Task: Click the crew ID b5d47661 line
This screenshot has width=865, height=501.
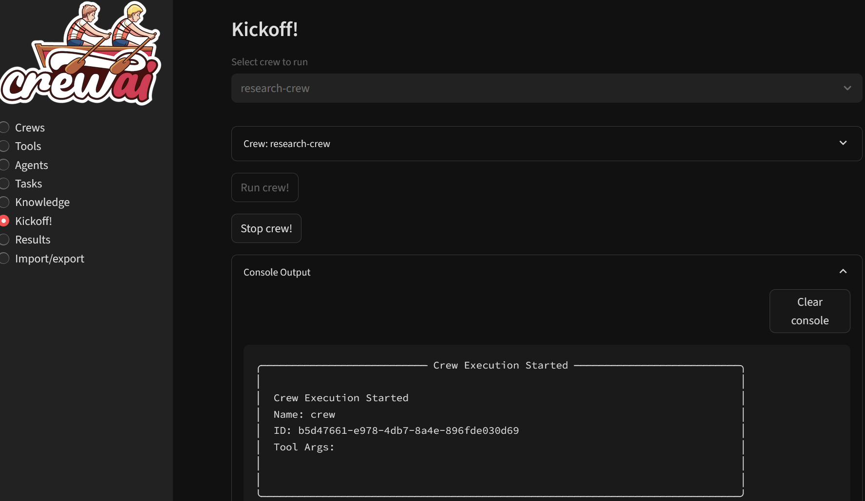Action: (396, 430)
